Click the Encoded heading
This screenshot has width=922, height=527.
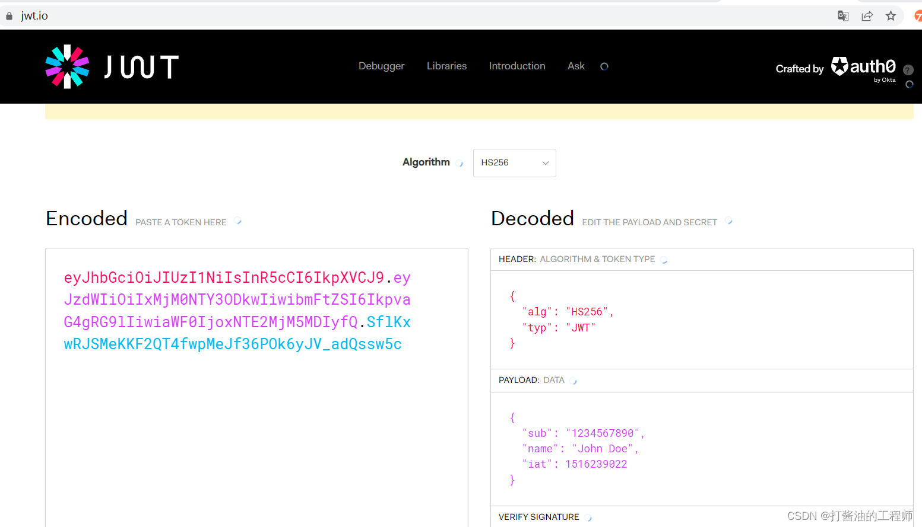tap(87, 219)
